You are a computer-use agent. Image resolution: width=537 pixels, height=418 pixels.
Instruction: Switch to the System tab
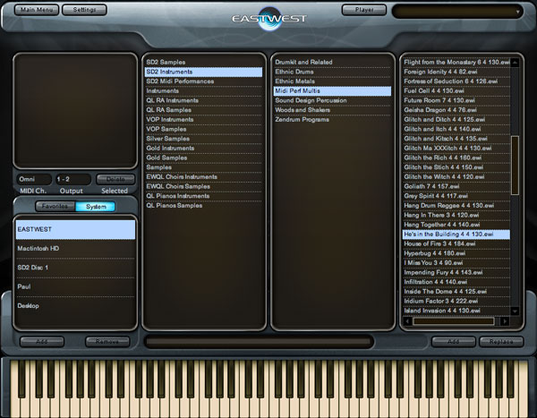(96, 206)
